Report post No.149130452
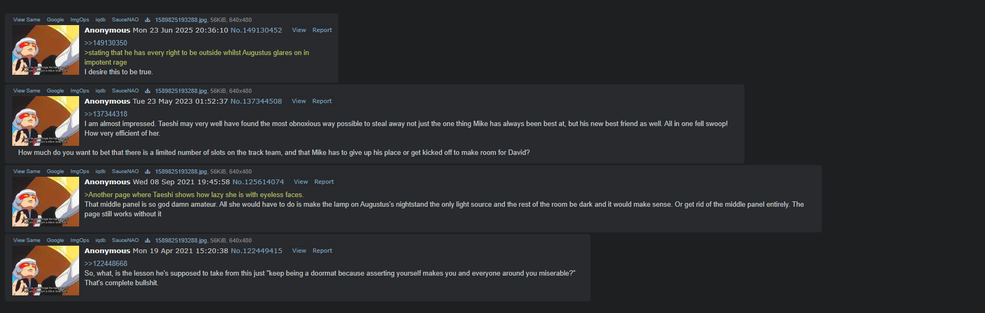985x313 pixels. click(x=322, y=30)
